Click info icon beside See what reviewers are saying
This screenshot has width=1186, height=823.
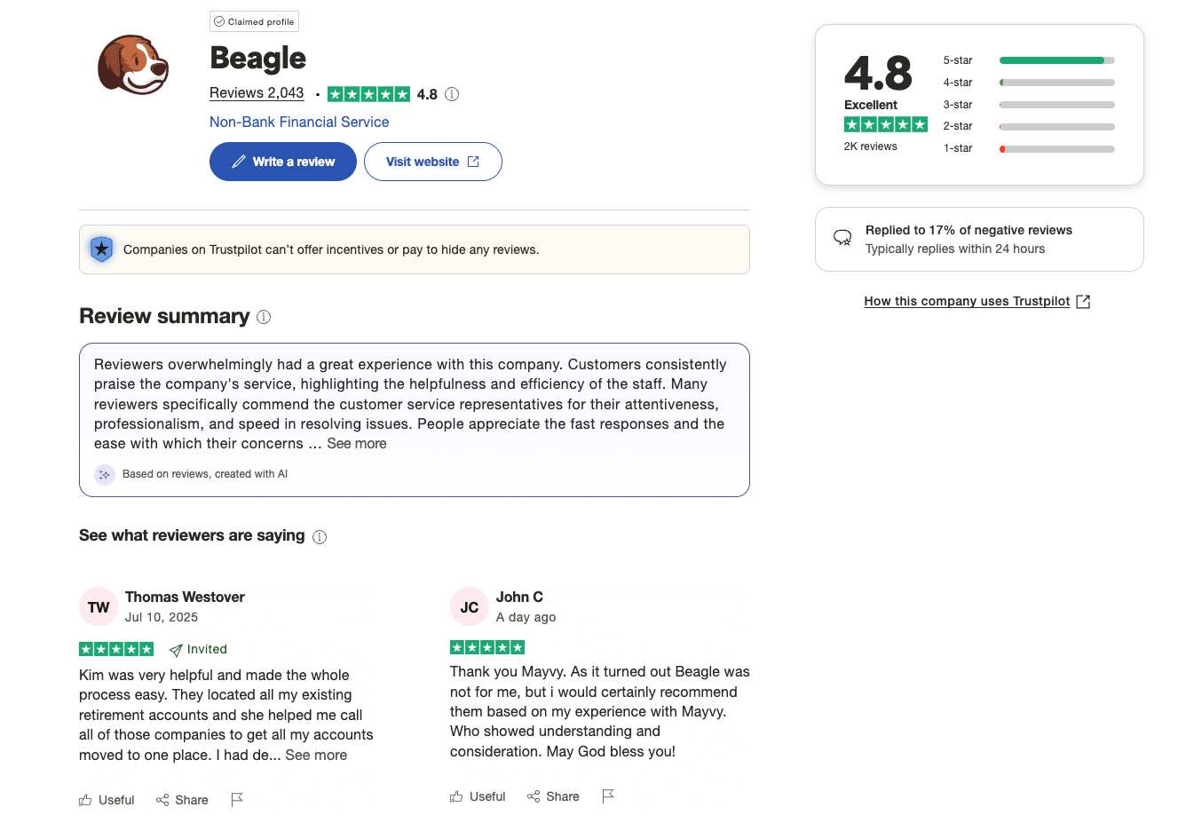pos(320,536)
